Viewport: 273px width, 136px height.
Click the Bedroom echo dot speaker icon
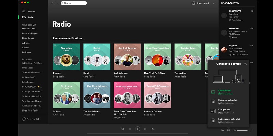click(213, 101)
